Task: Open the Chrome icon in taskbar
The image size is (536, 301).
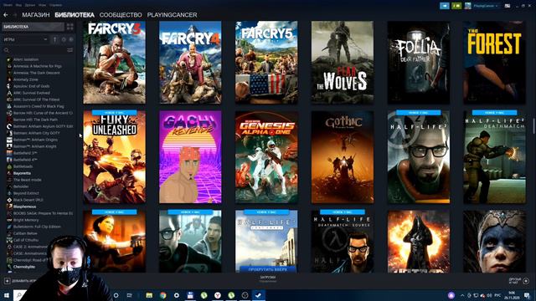Action: pyautogui.click(x=163, y=295)
